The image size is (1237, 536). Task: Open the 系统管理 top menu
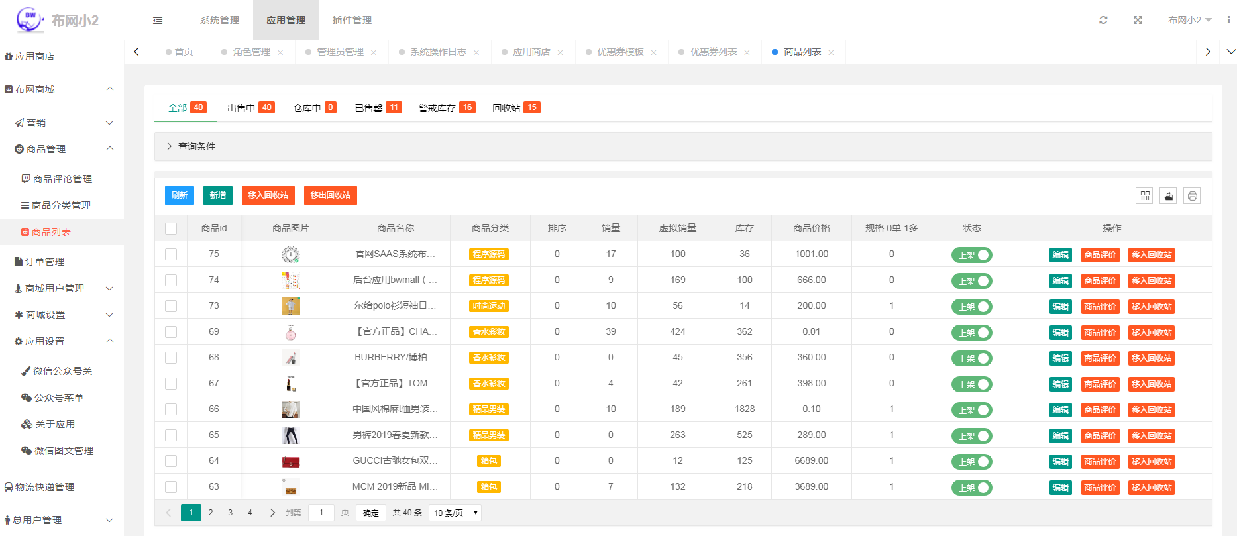point(219,20)
